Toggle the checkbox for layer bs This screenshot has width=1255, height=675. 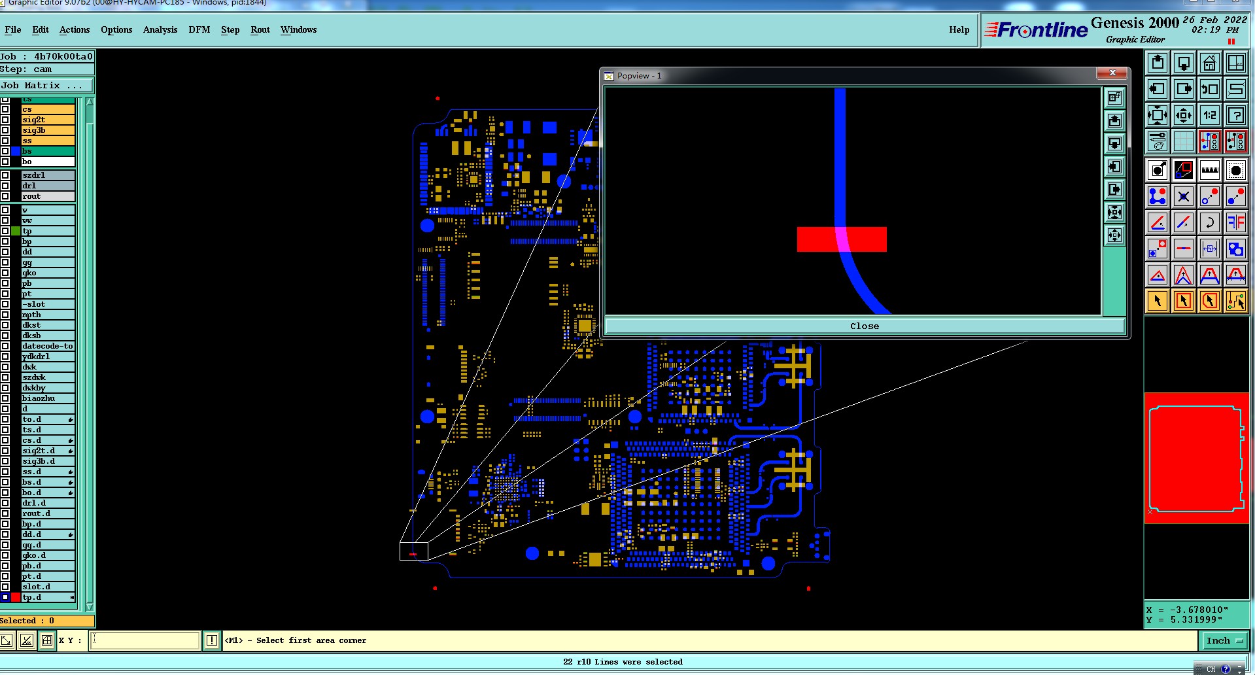coord(5,151)
